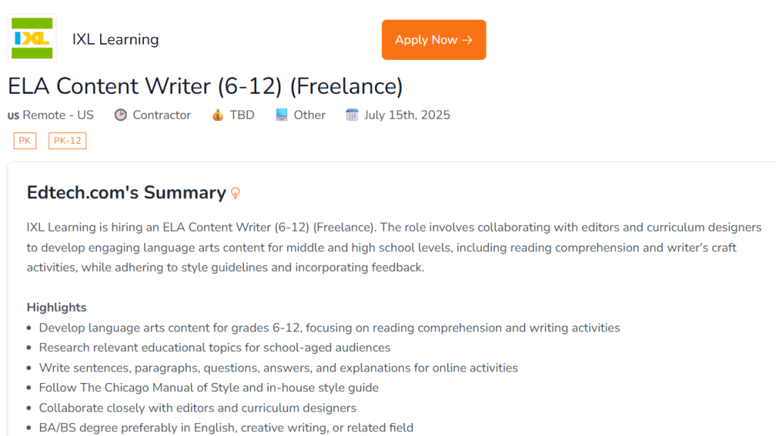This screenshot has height=436, width=776.
Task: Click the calendar icon beside the date
Action: 352,115
